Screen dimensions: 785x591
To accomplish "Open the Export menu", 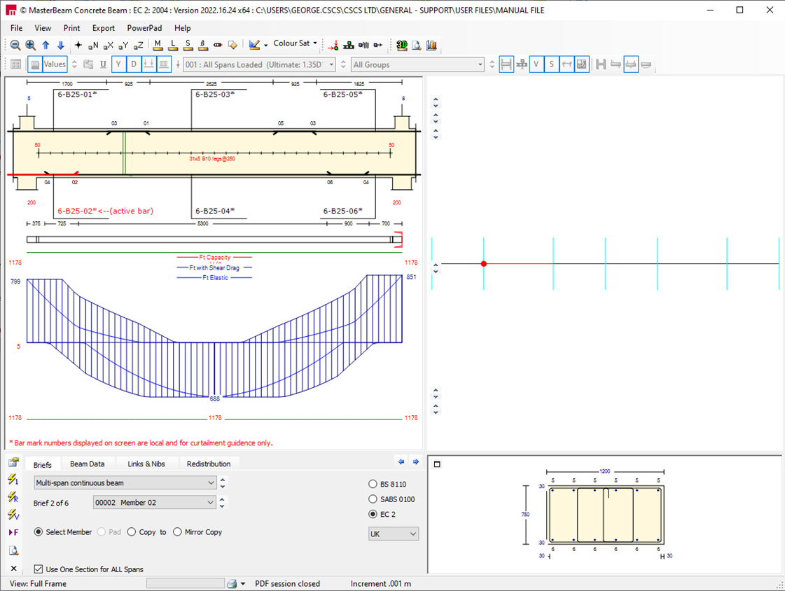I will 103,28.
